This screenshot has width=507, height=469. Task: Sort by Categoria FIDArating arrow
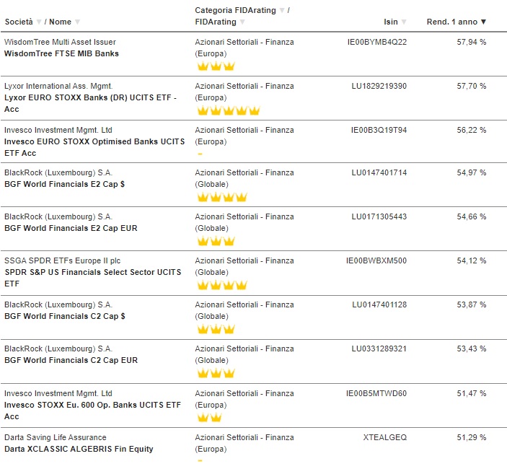[x=282, y=10]
